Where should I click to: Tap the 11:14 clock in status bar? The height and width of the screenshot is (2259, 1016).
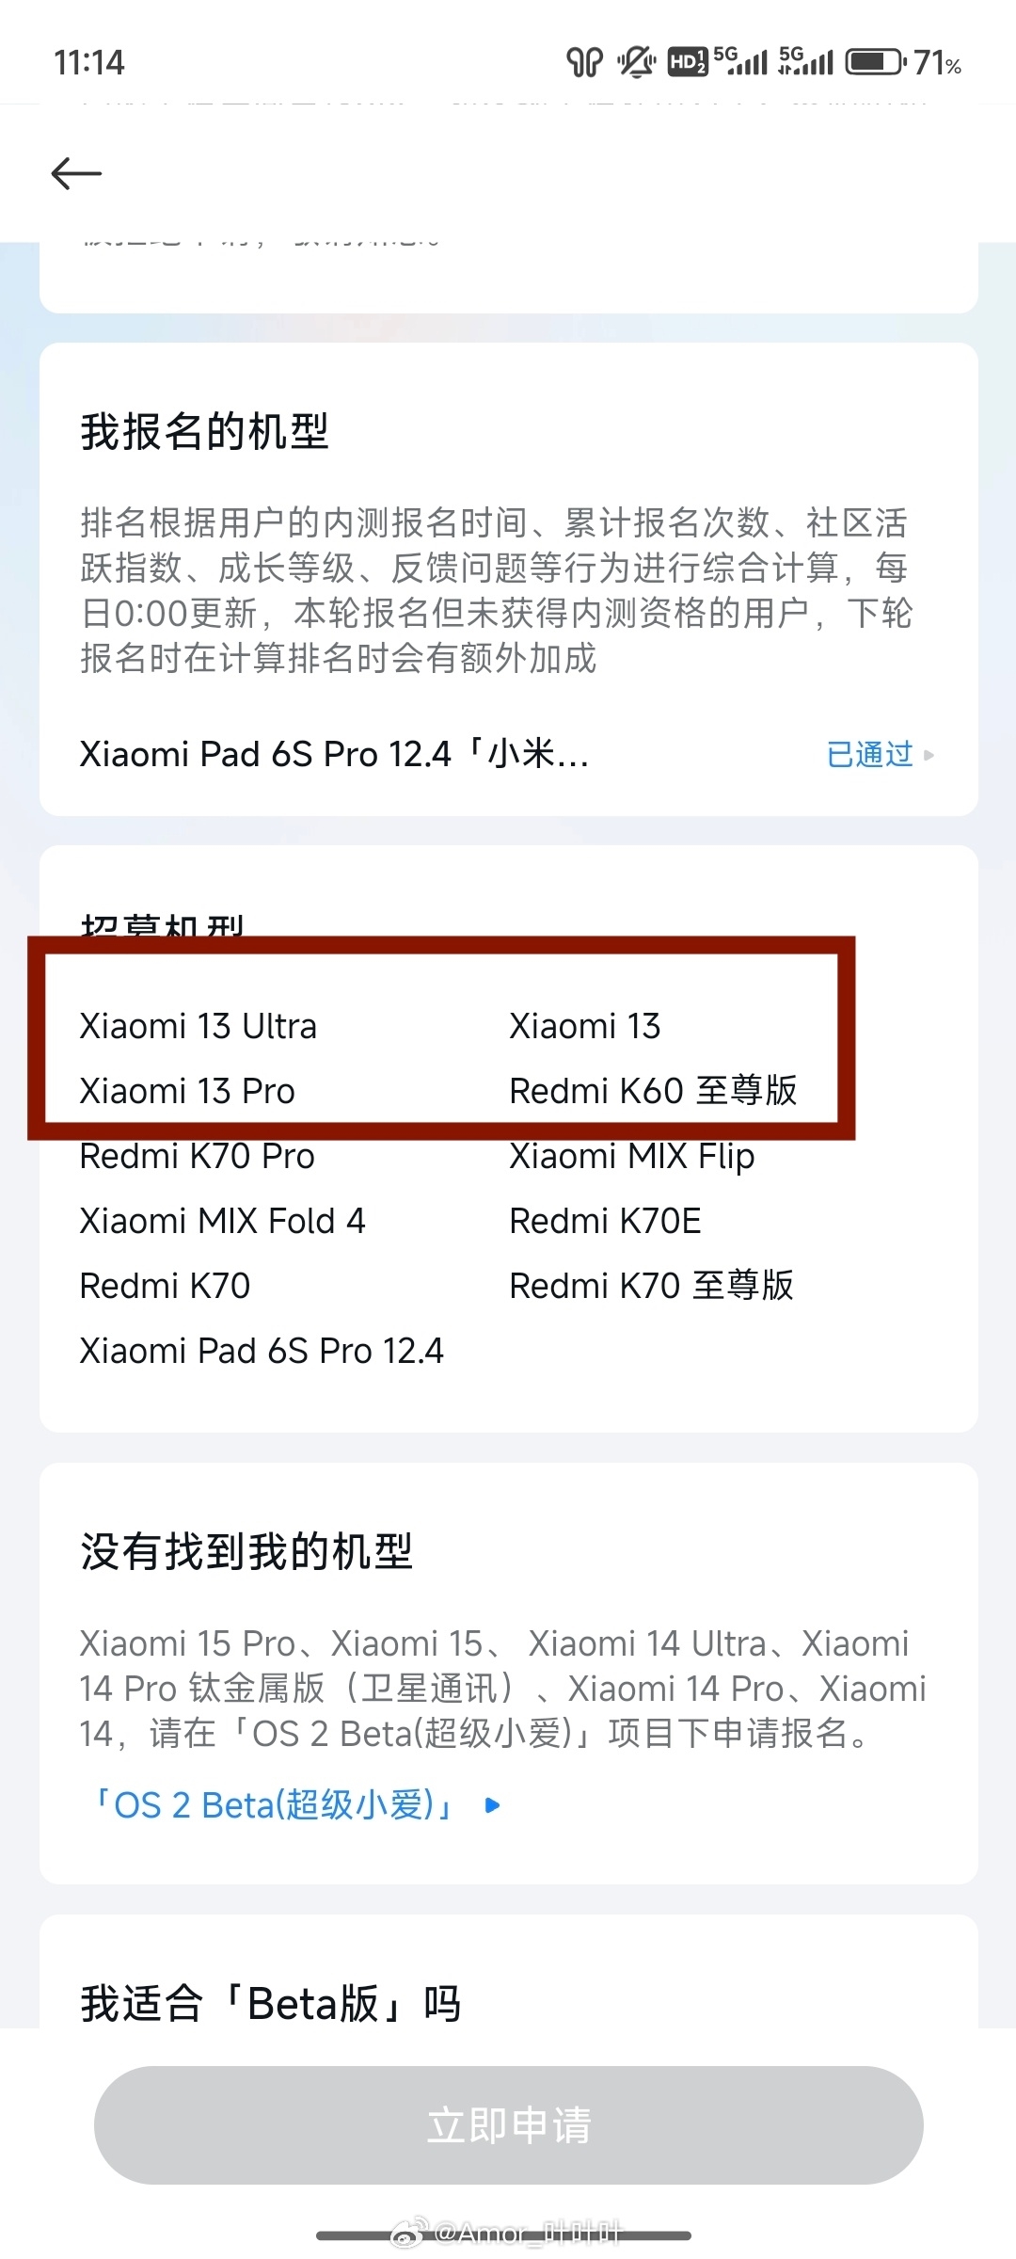pyautogui.click(x=89, y=63)
